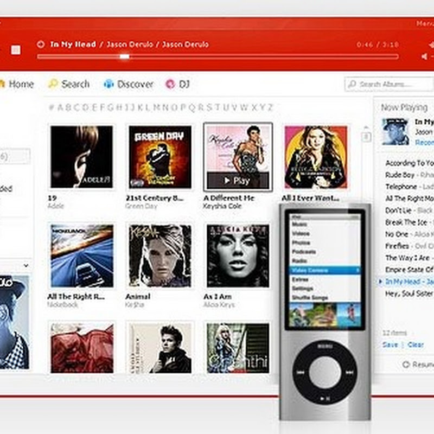This screenshot has height=434, width=434.
Task: Click Clear below the Now Playing list
Action: pos(416,344)
